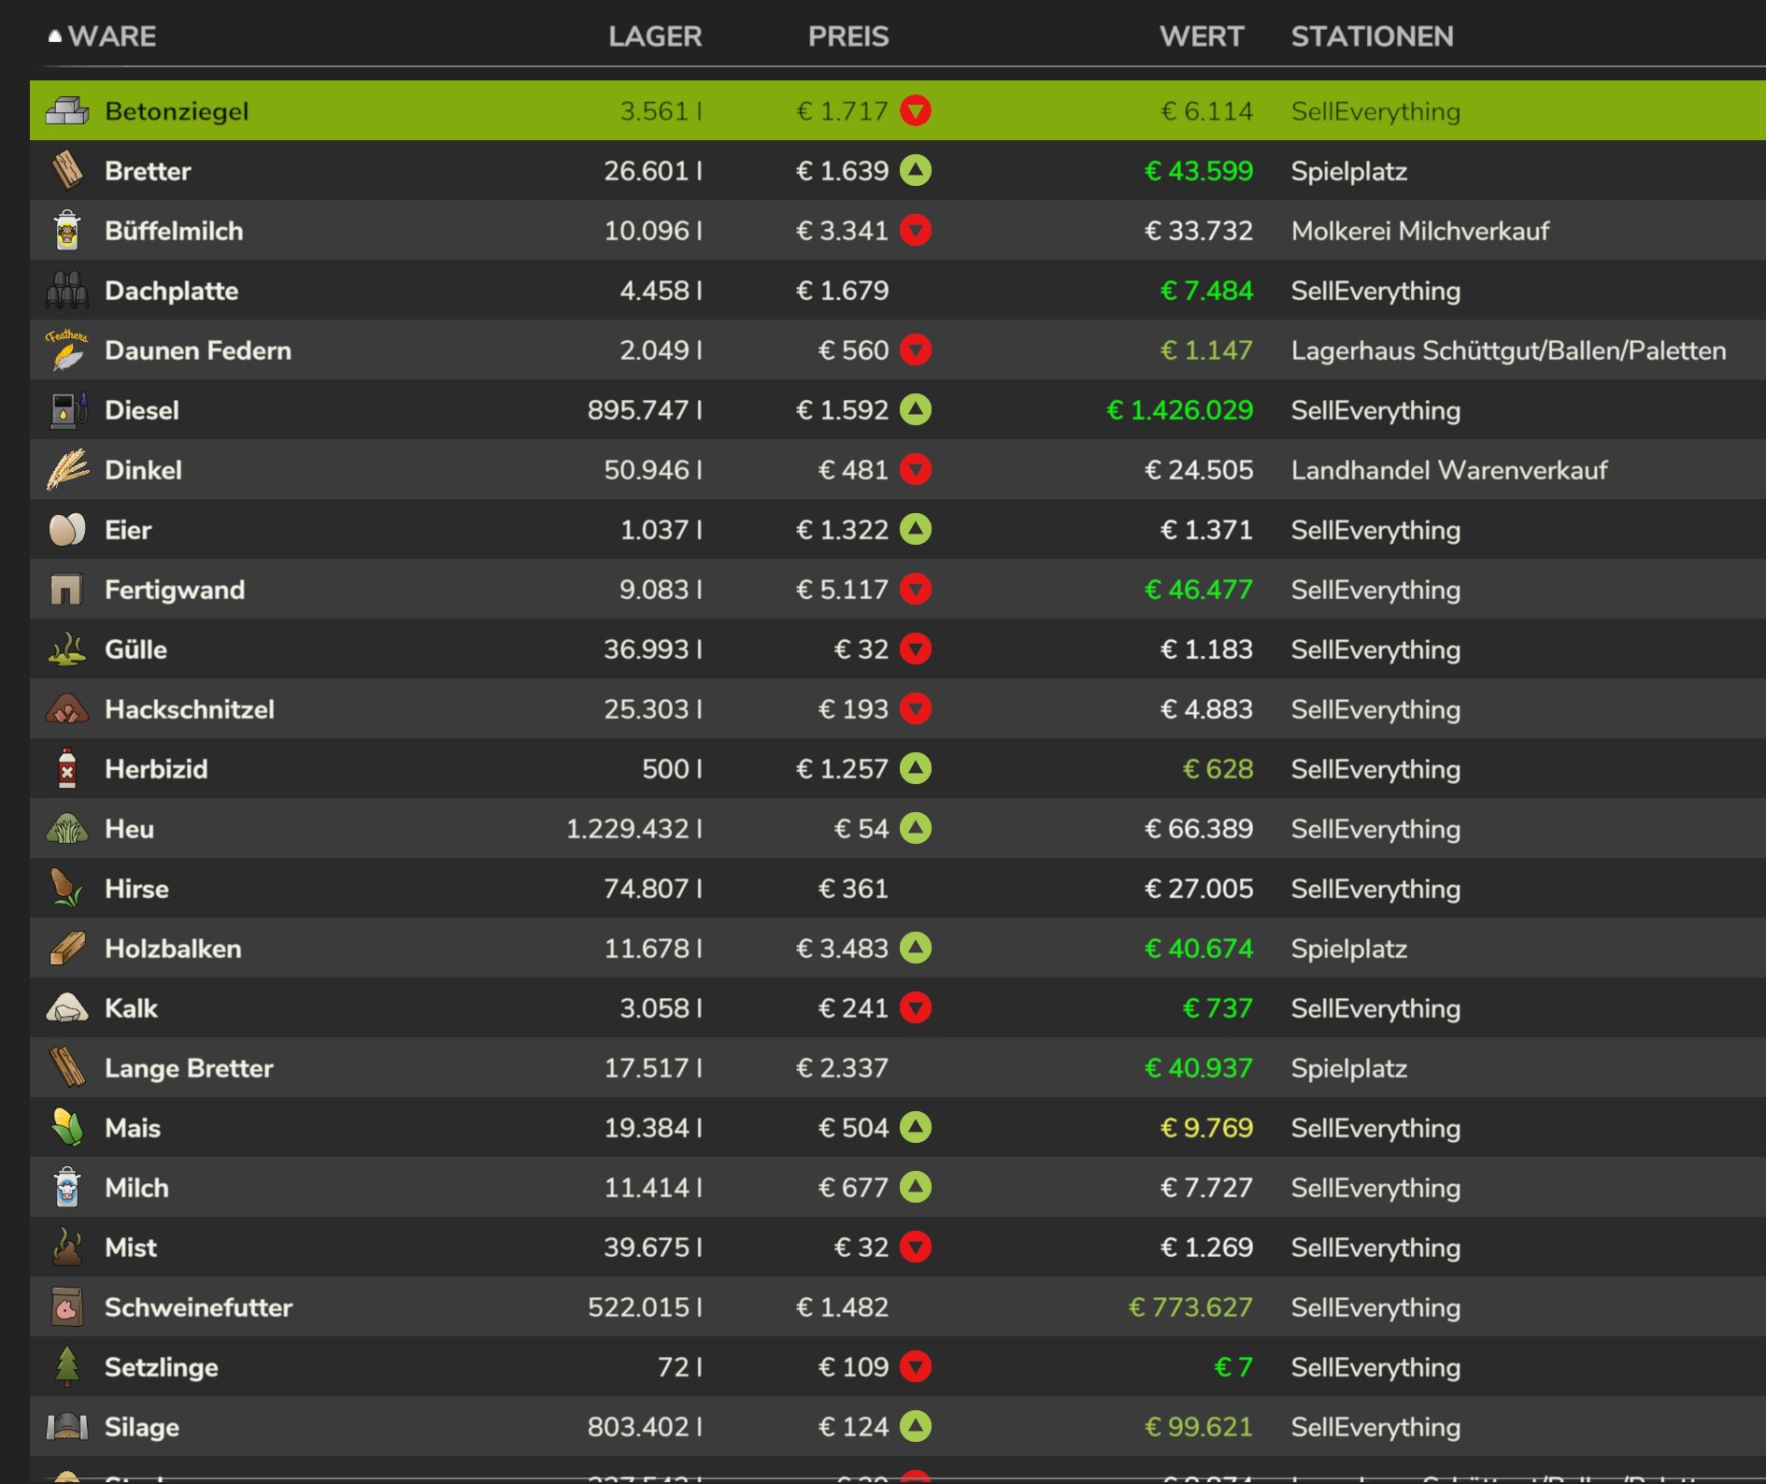The height and width of the screenshot is (1484, 1766).
Task: Click the Dachplatte price € 1.679
Action: pos(842,291)
